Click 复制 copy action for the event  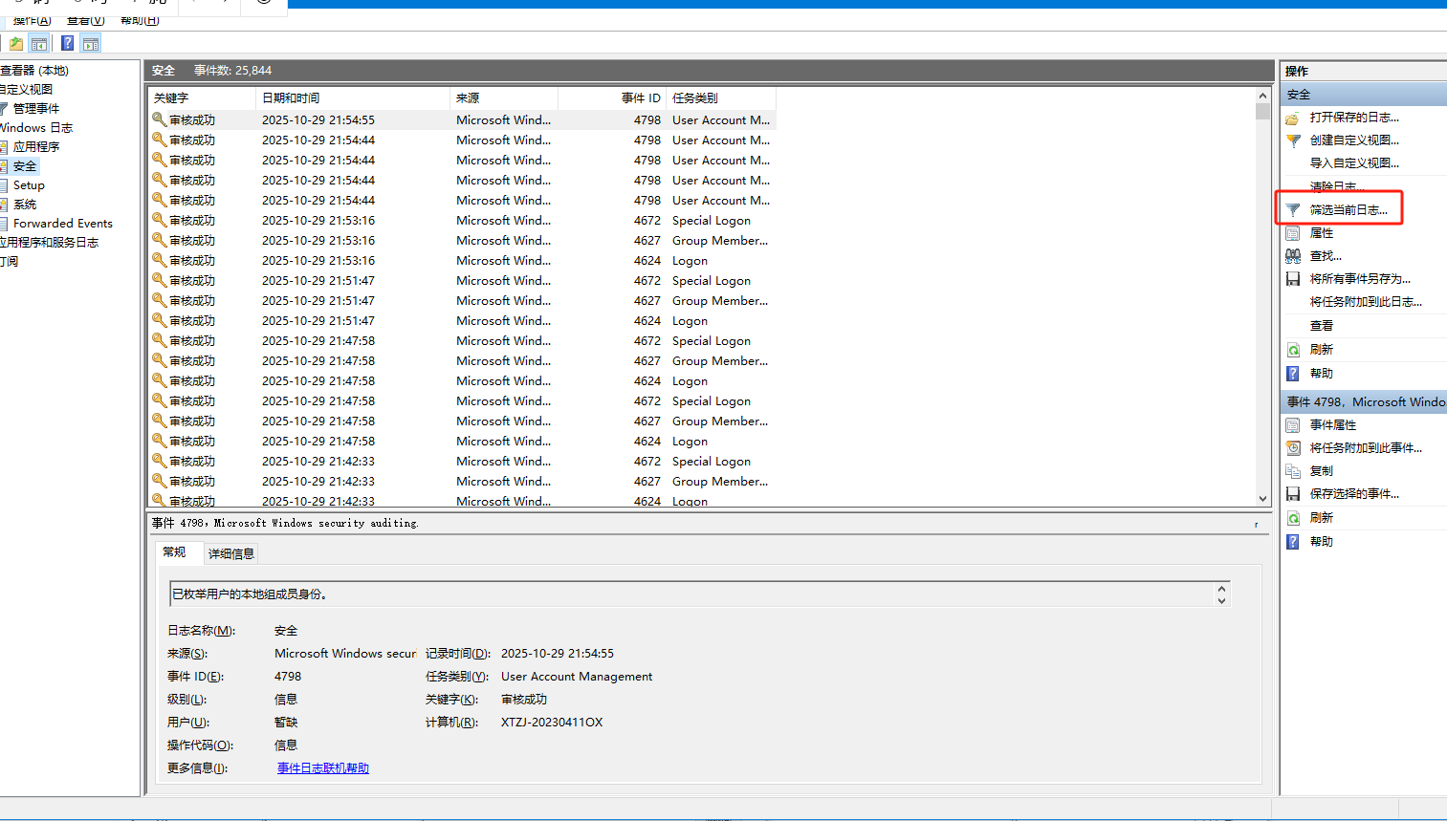1321,471
